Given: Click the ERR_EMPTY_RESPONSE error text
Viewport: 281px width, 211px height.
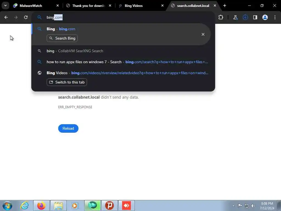Looking at the screenshot, I should [x=75, y=107].
